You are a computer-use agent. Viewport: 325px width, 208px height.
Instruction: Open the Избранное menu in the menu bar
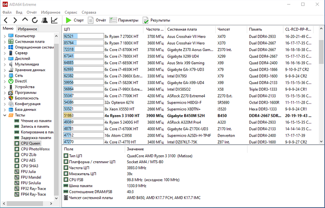pos(50,13)
